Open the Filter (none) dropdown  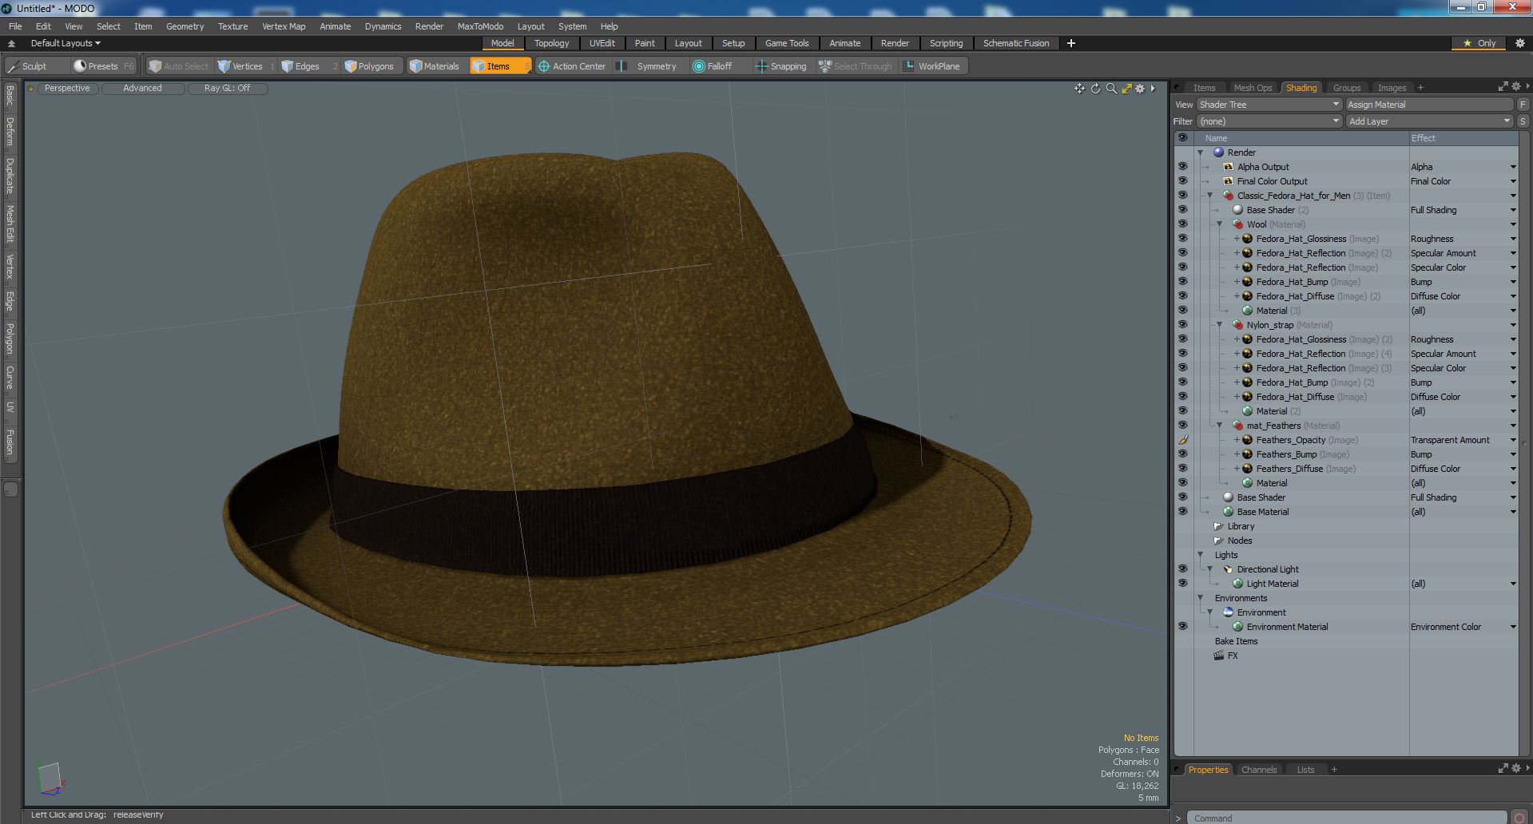click(x=1269, y=121)
